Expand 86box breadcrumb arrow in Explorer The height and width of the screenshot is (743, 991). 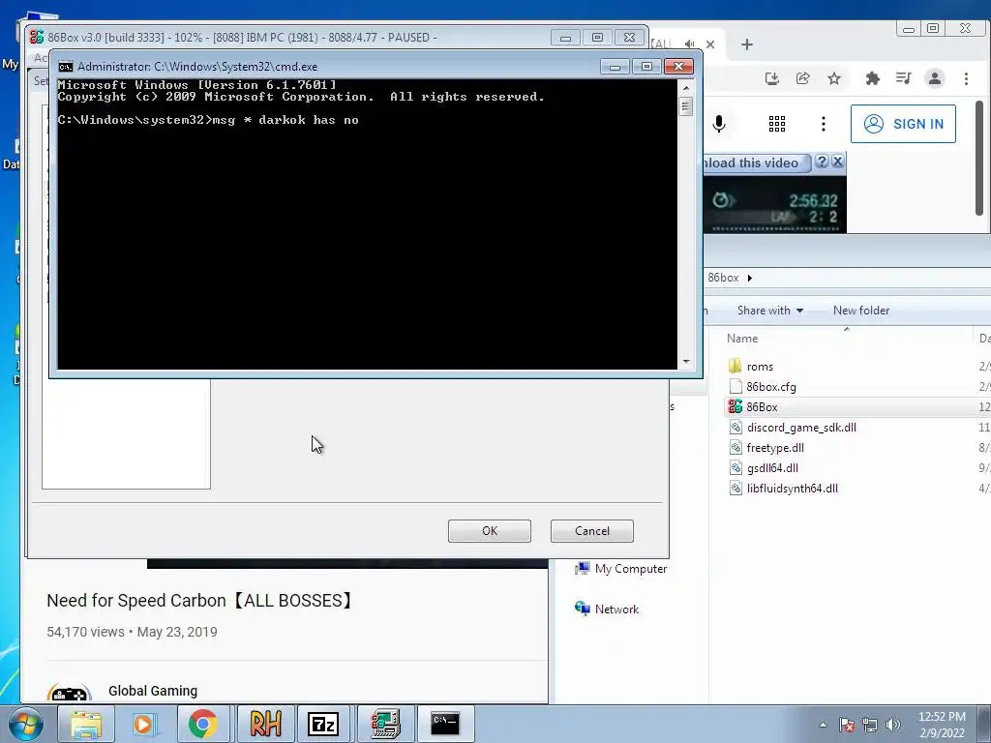750,278
